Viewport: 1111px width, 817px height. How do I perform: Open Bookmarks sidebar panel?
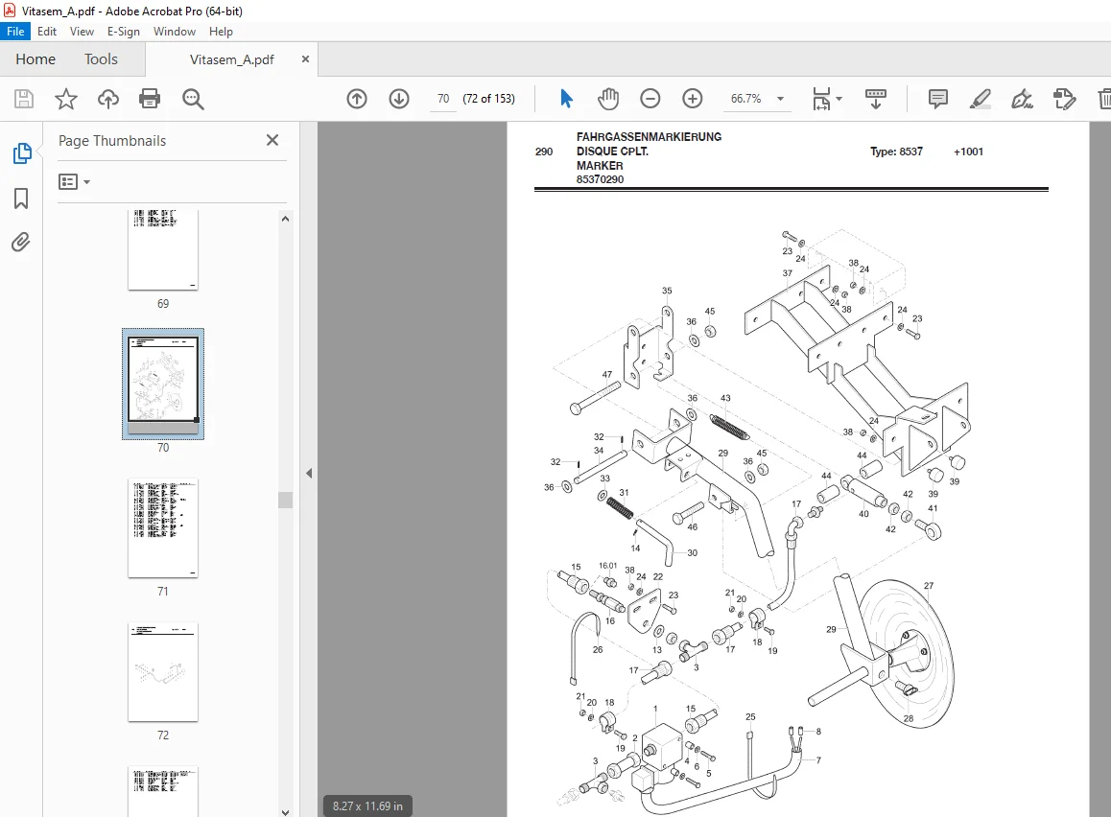pos(21,198)
